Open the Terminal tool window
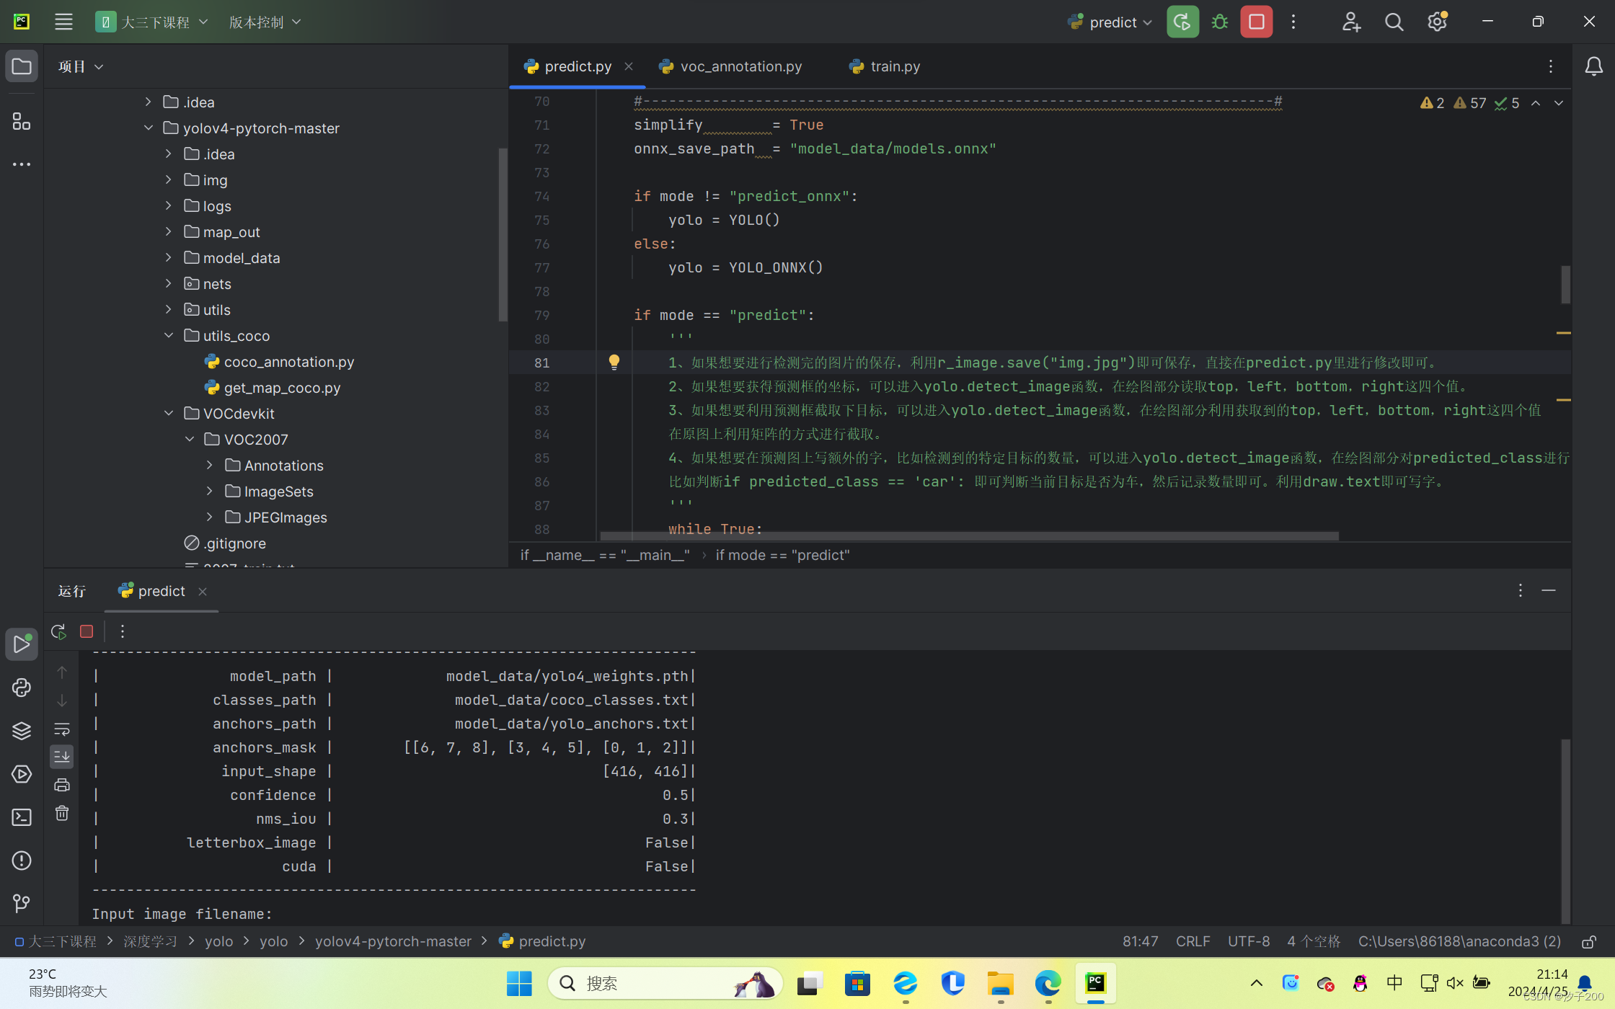The width and height of the screenshot is (1615, 1009). point(22,817)
